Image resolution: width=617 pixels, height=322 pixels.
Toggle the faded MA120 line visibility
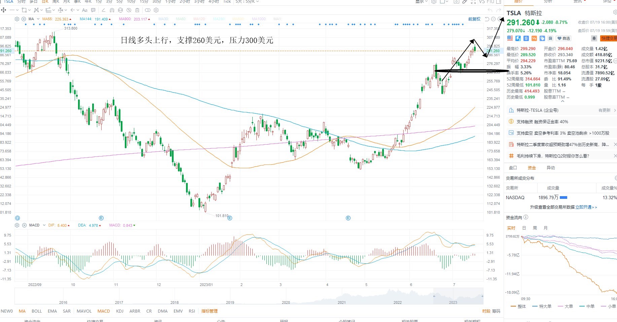click(x=199, y=19)
